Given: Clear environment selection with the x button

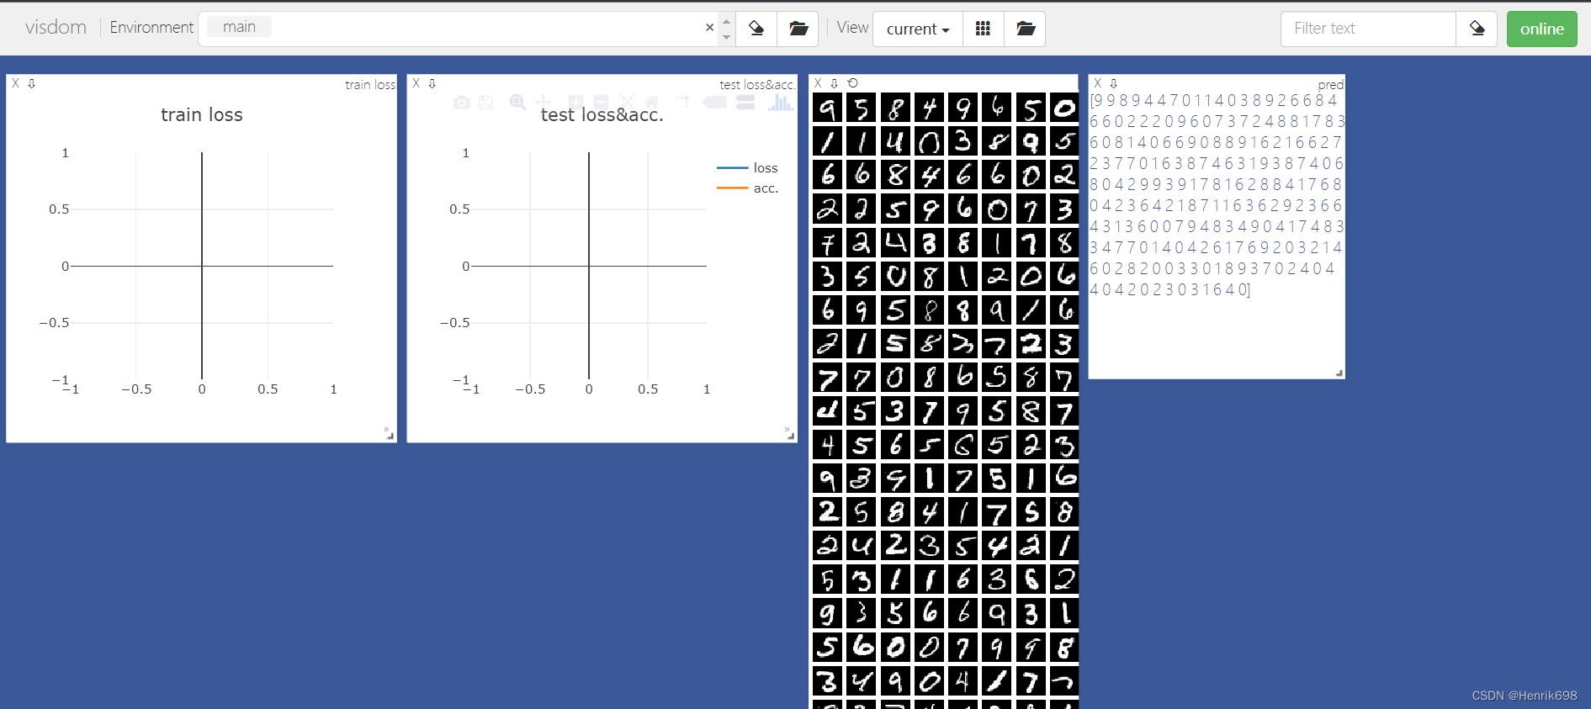Looking at the screenshot, I should (x=709, y=28).
